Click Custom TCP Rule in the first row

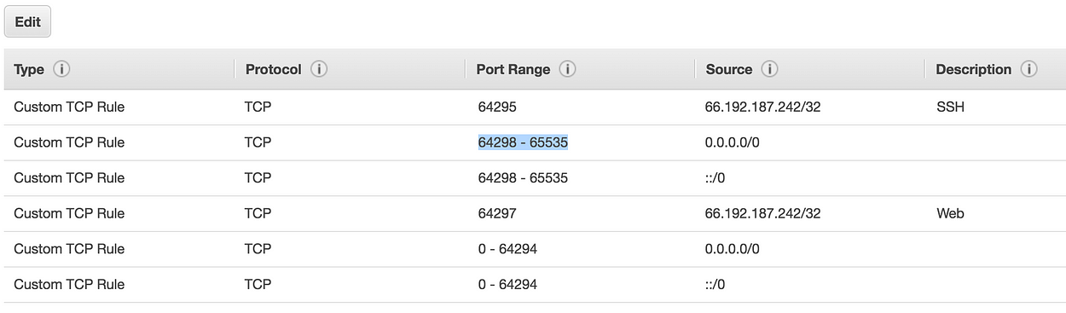click(x=69, y=107)
